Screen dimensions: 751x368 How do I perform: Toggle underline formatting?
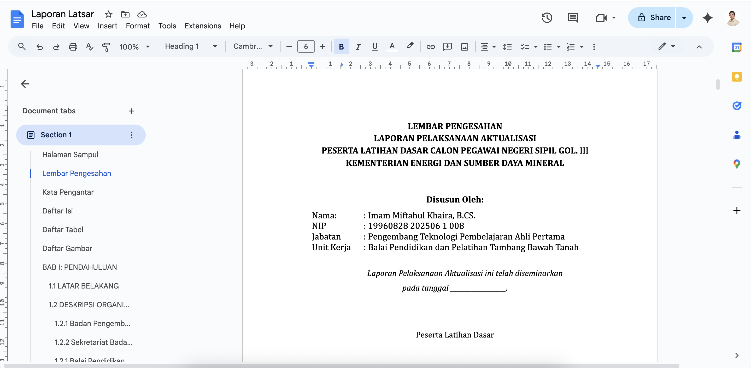pyautogui.click(x=375, y=47)
